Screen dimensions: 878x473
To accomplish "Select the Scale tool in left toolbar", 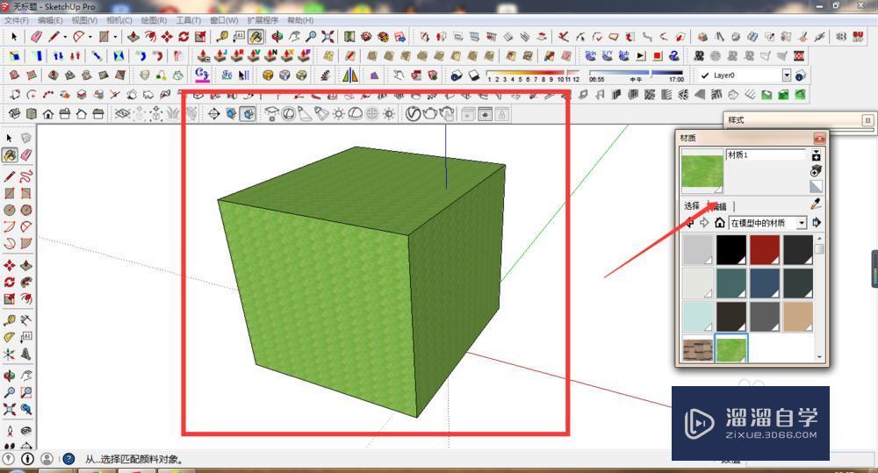I will (x=10, y=299).
